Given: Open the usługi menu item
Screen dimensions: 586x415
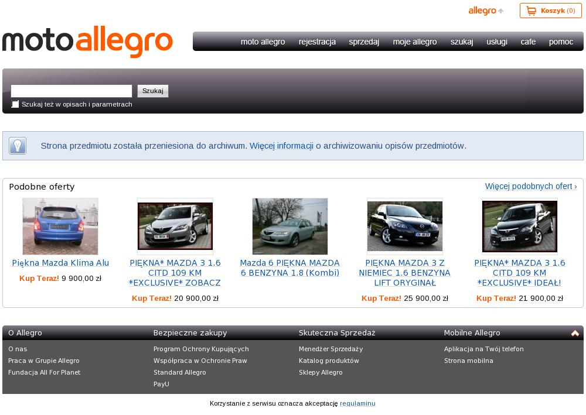Looking at the screenshot, I should click(497, 42).
